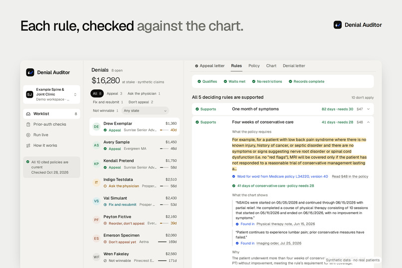The height and width of the screenshot is (268, 402).
Task: Open Imaging order, Jul 25, 2026 source
Action: [279, 244]
